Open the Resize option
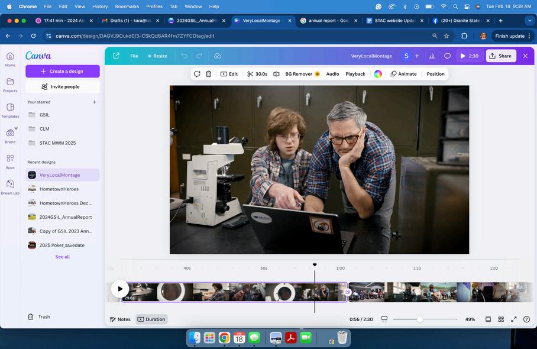537x349 pixels. pos(157,56)
